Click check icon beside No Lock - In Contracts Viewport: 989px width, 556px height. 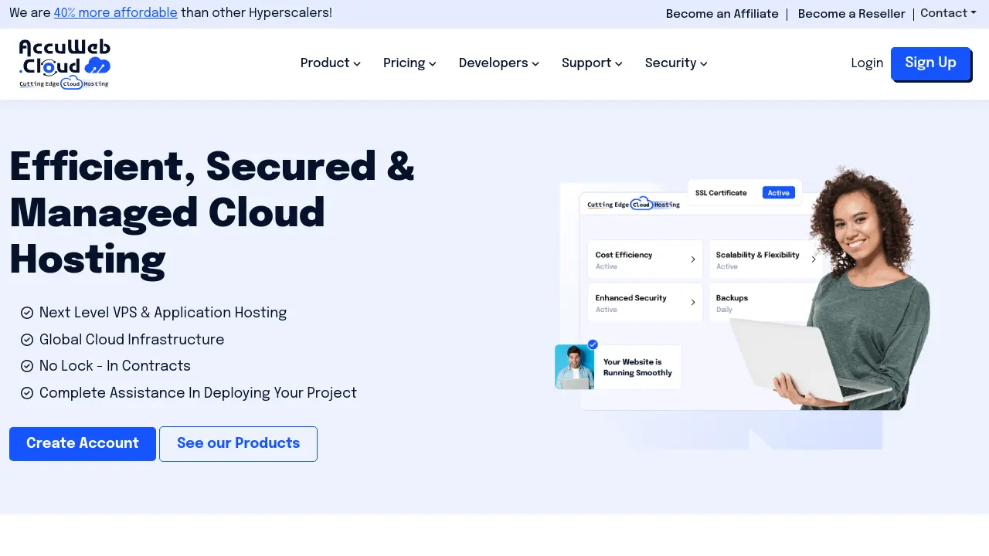point(27,366)
